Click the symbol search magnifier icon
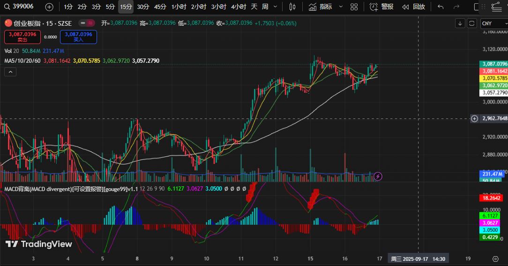 [6, 7]
